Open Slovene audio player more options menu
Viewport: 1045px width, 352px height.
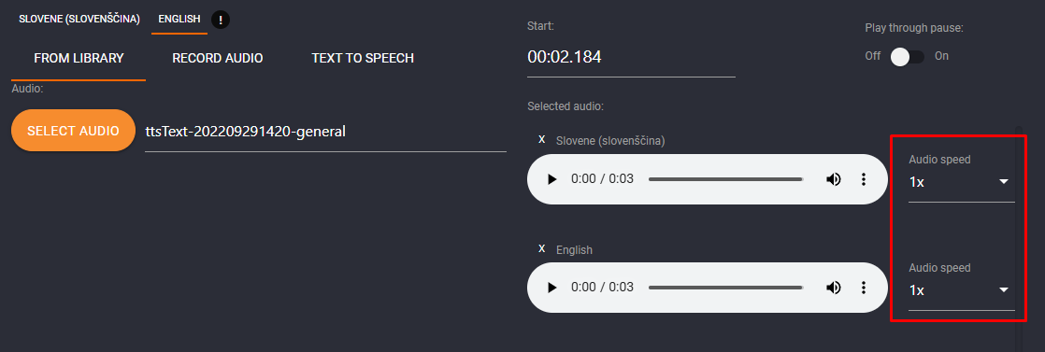click(863, 179)
